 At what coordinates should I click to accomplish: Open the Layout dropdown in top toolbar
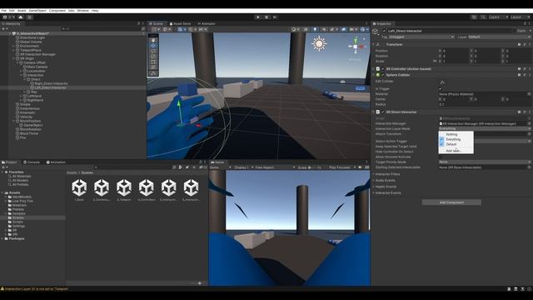520,17
